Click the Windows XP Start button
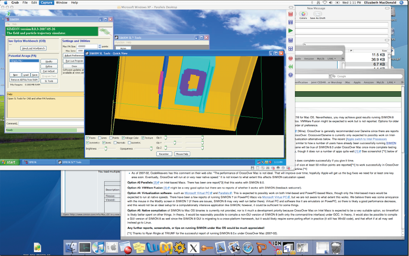The image size is (409, 256). tap(9, 162)
